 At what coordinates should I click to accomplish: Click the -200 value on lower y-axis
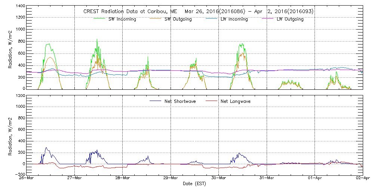click(19, 175)
